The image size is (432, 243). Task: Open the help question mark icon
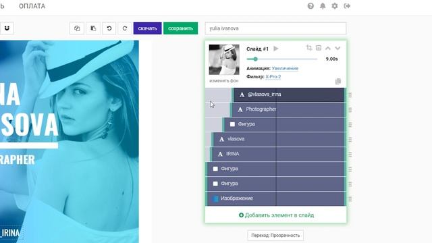310,6
